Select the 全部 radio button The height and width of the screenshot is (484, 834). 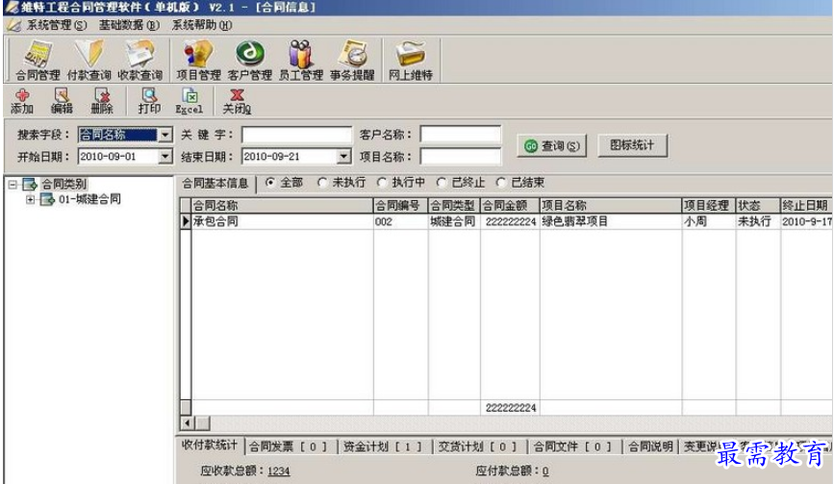(x=270, y=183)
